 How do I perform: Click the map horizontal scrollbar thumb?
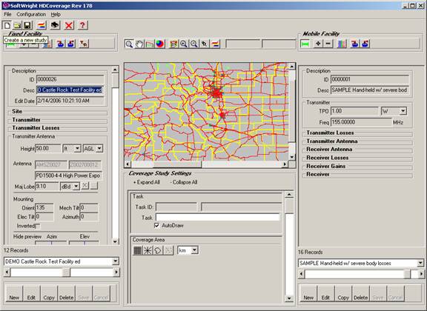(178, 164)
